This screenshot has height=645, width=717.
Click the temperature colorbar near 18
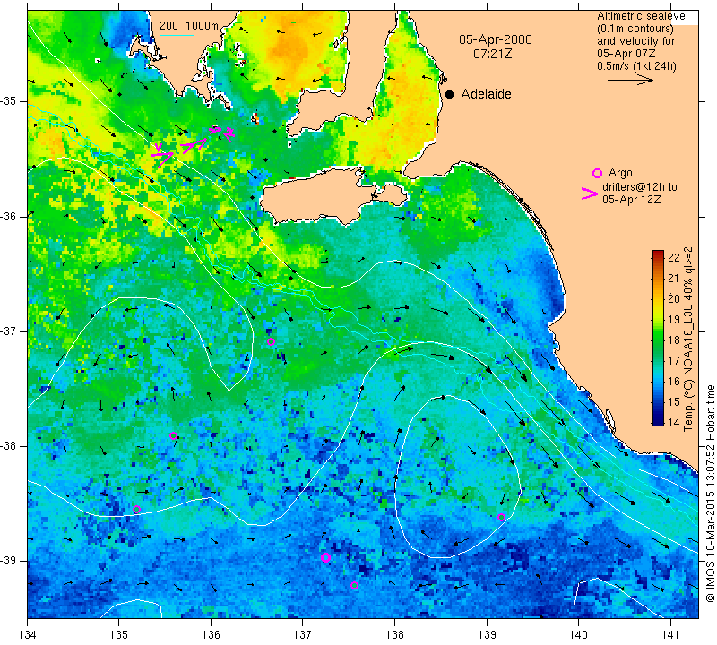click(x=658, y=340)
